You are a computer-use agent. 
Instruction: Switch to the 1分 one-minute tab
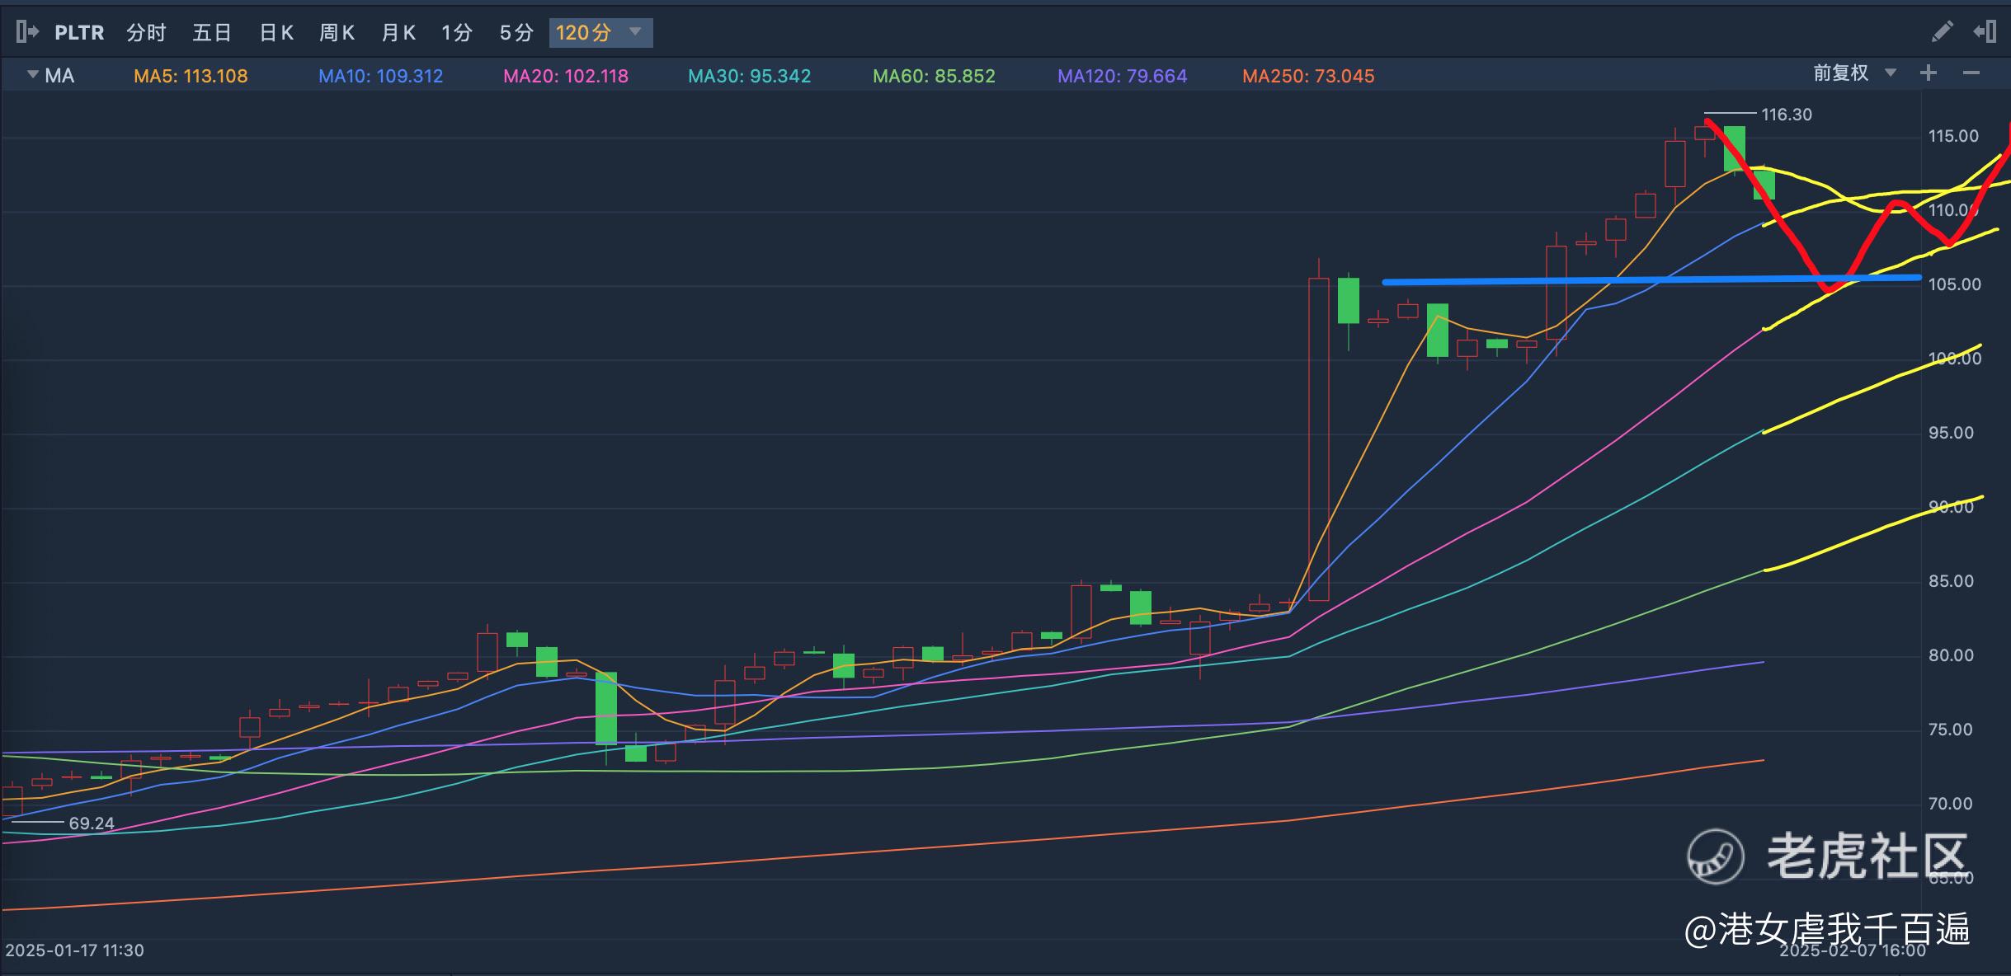coord(457,33)
